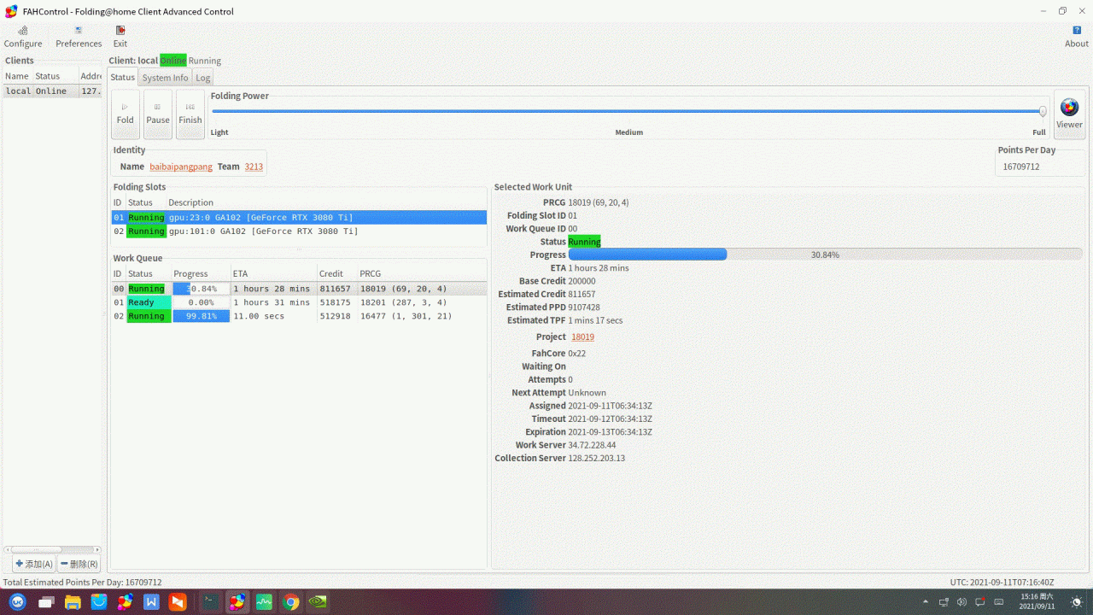Image resolution: width=1093 pixels, height=615 pixels.
Task: Select work queue row 00 Running
Action: click(299, 289)
